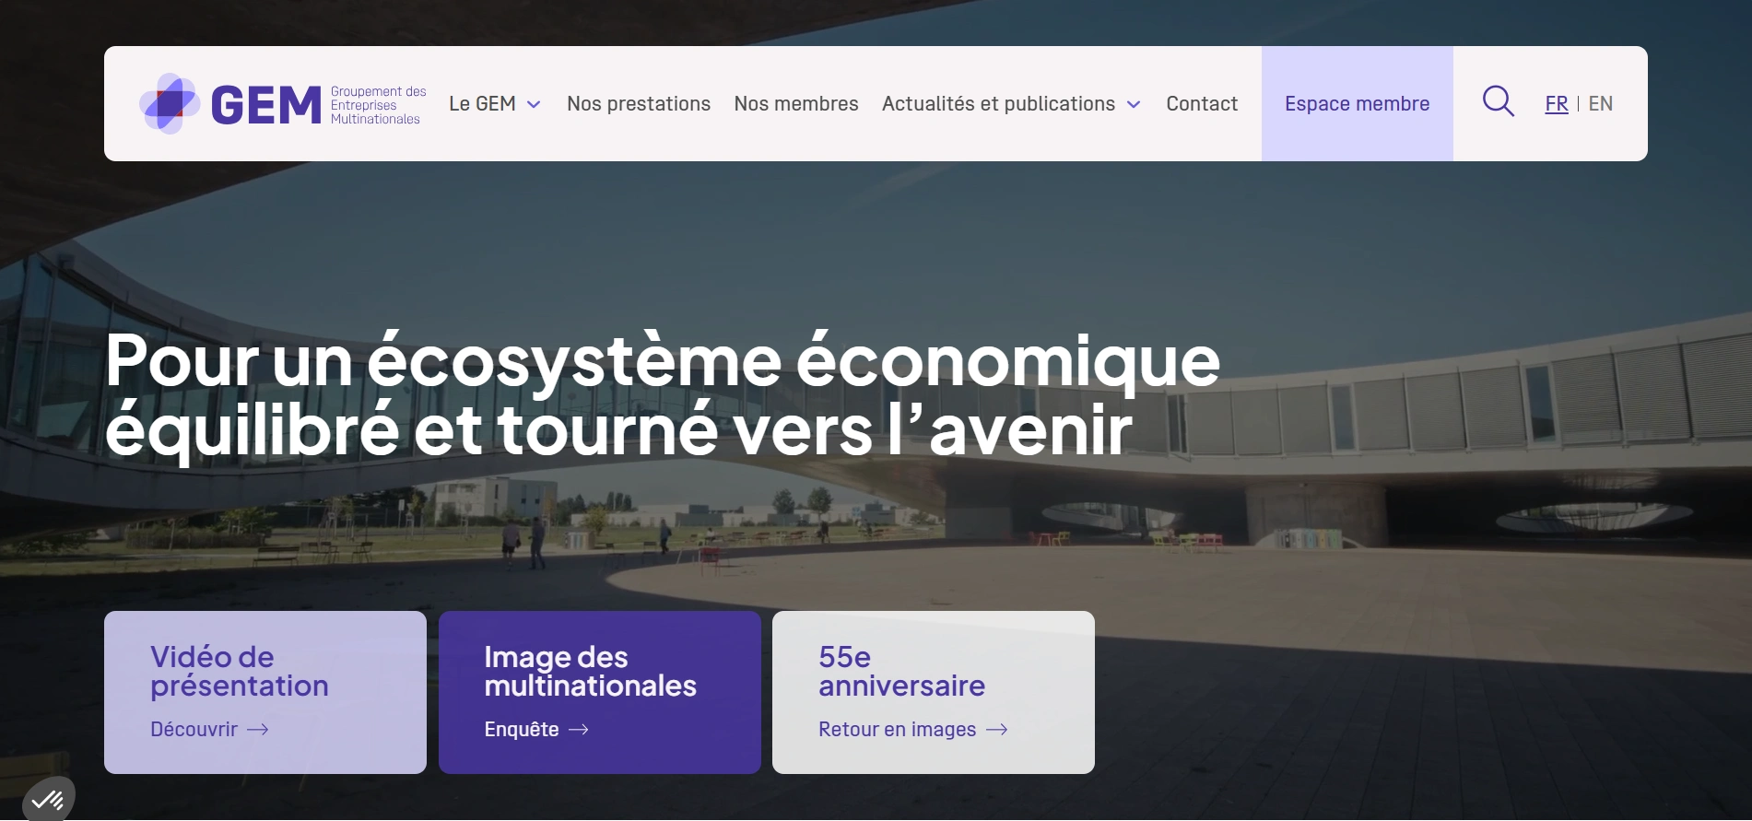The width and height of the screenshot is (1752, 821).
Task: Expand the Le GEM dropdown chevron
Action: (534, 105)
